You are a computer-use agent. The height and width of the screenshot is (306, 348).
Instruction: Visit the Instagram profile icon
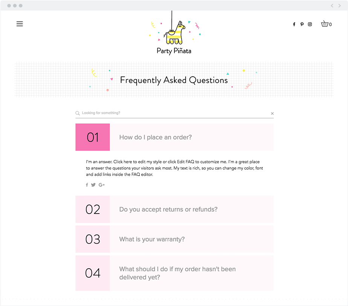310,24
